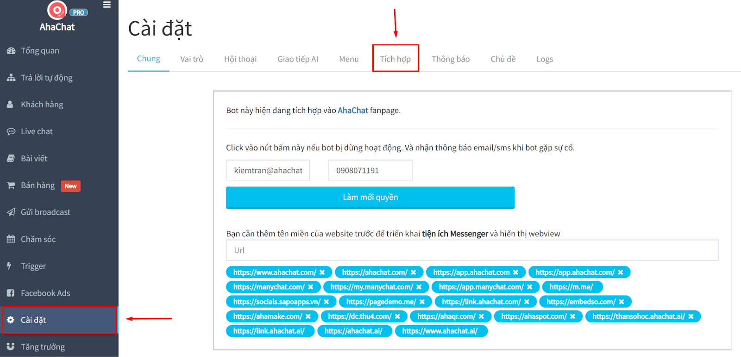The image size is (741, 357).
Task: Open Trigger lightning bolt icon
Action: (x=9, y=266)
